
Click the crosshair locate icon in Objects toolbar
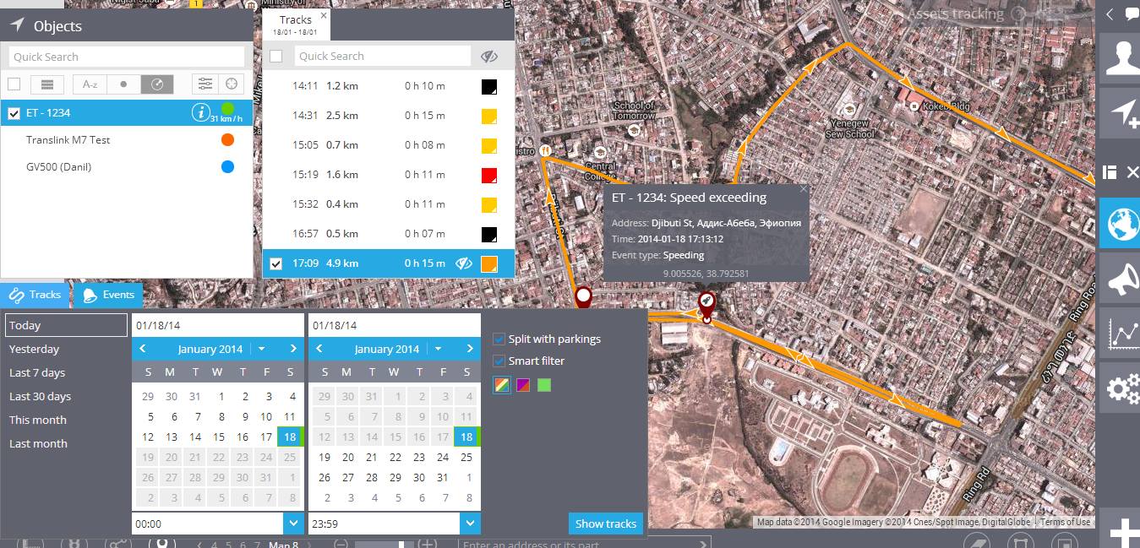[232, 84]
